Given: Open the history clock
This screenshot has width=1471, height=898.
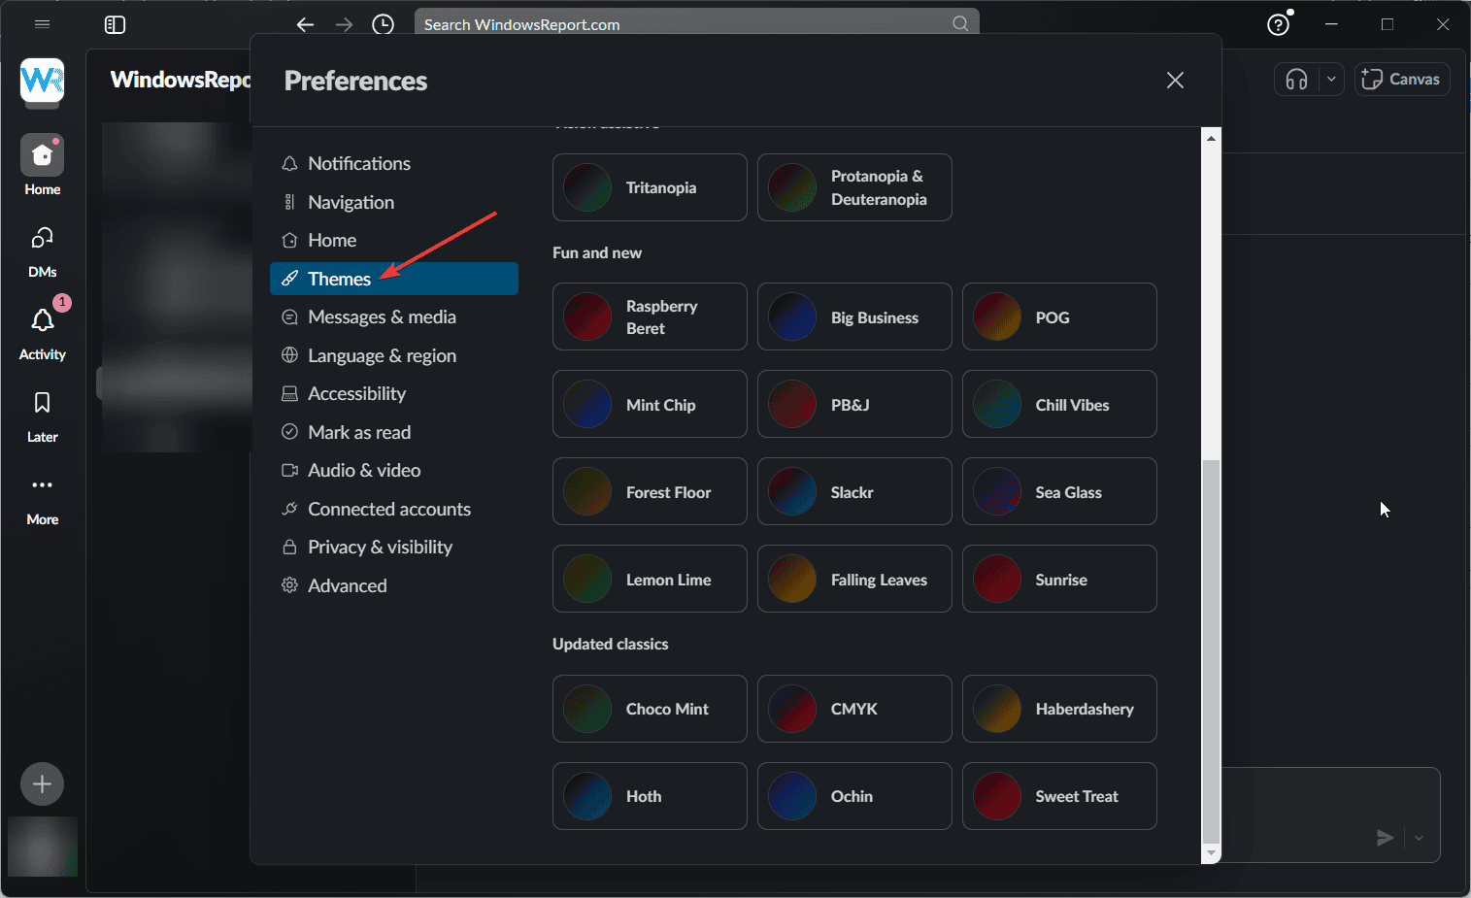Looking at the screenshot, I should (x=384, y=24).
